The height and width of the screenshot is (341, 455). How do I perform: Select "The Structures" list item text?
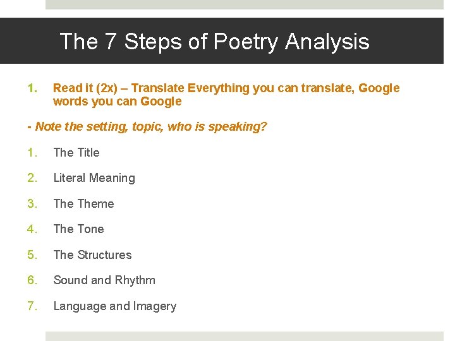click(92, 255)
